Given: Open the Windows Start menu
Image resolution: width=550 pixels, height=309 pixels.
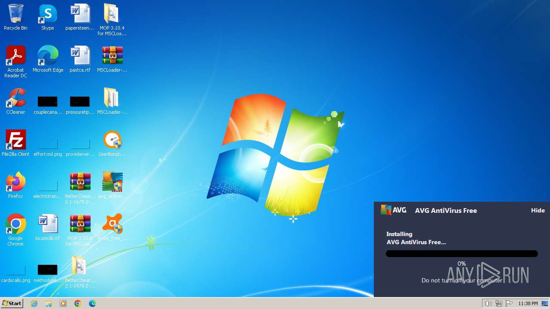Looking at the screenshot, I should [x=12, y=303].
